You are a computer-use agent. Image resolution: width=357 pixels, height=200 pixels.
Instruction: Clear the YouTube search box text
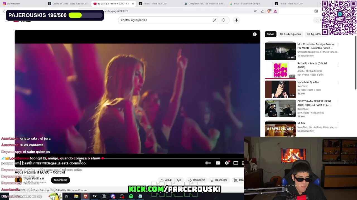[215, 20]
